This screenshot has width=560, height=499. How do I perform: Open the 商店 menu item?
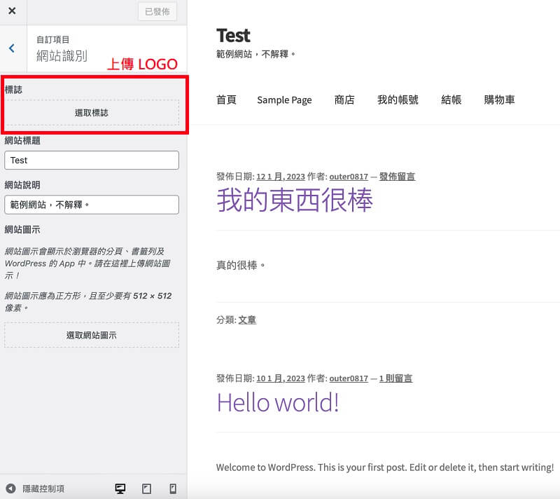pos(344,100)
